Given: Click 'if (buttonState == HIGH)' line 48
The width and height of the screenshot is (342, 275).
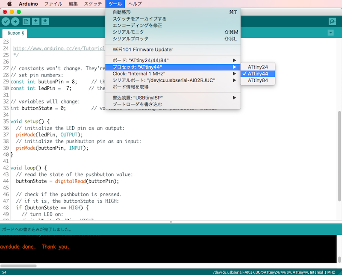Looking at the screenshot, I should pyautogui.click(x=52, y=207).
